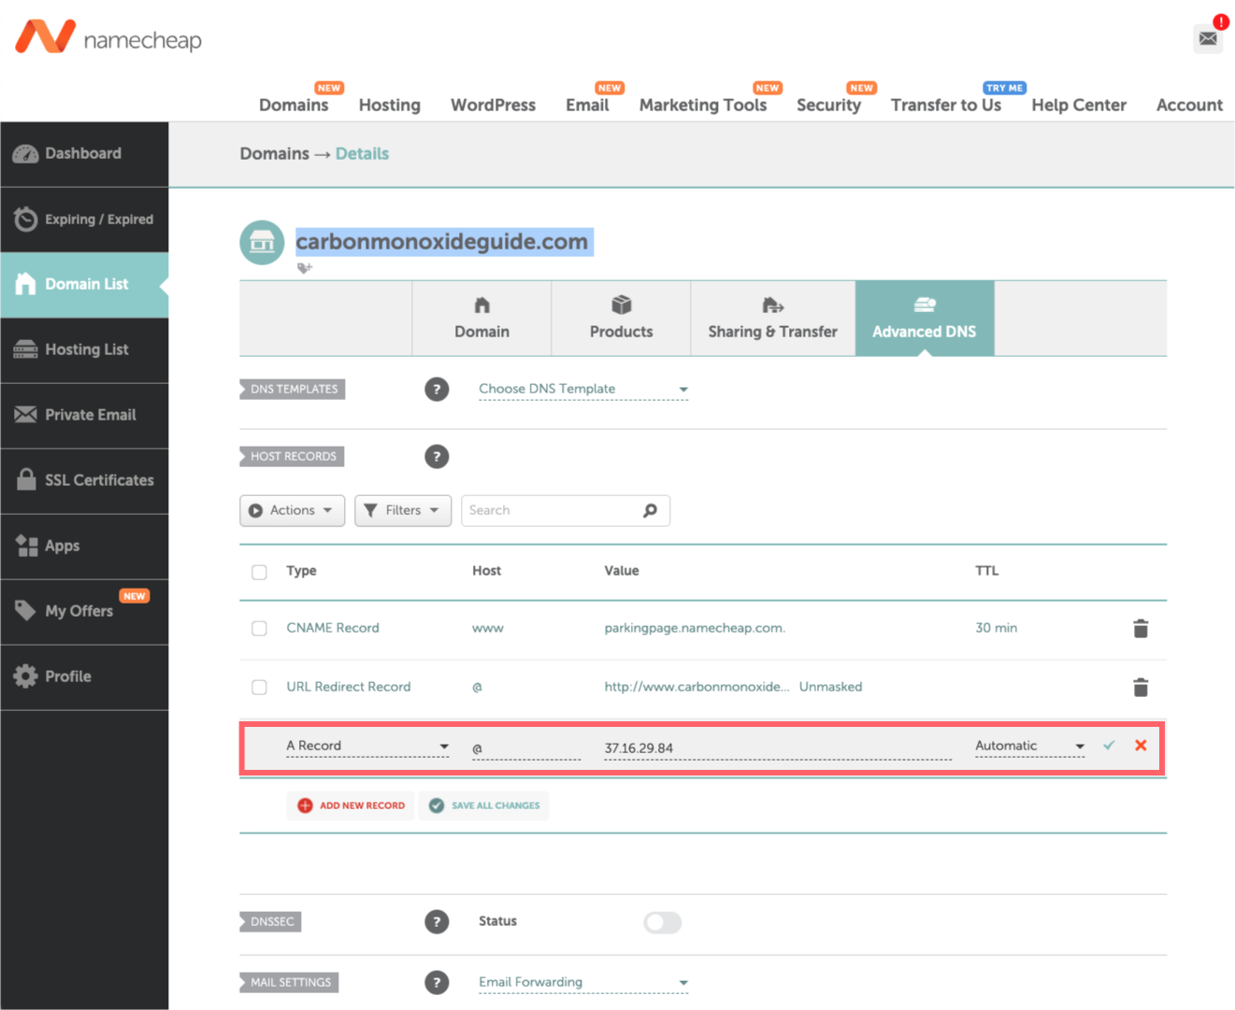Click the Hosting List server icon

pos(25,349)
